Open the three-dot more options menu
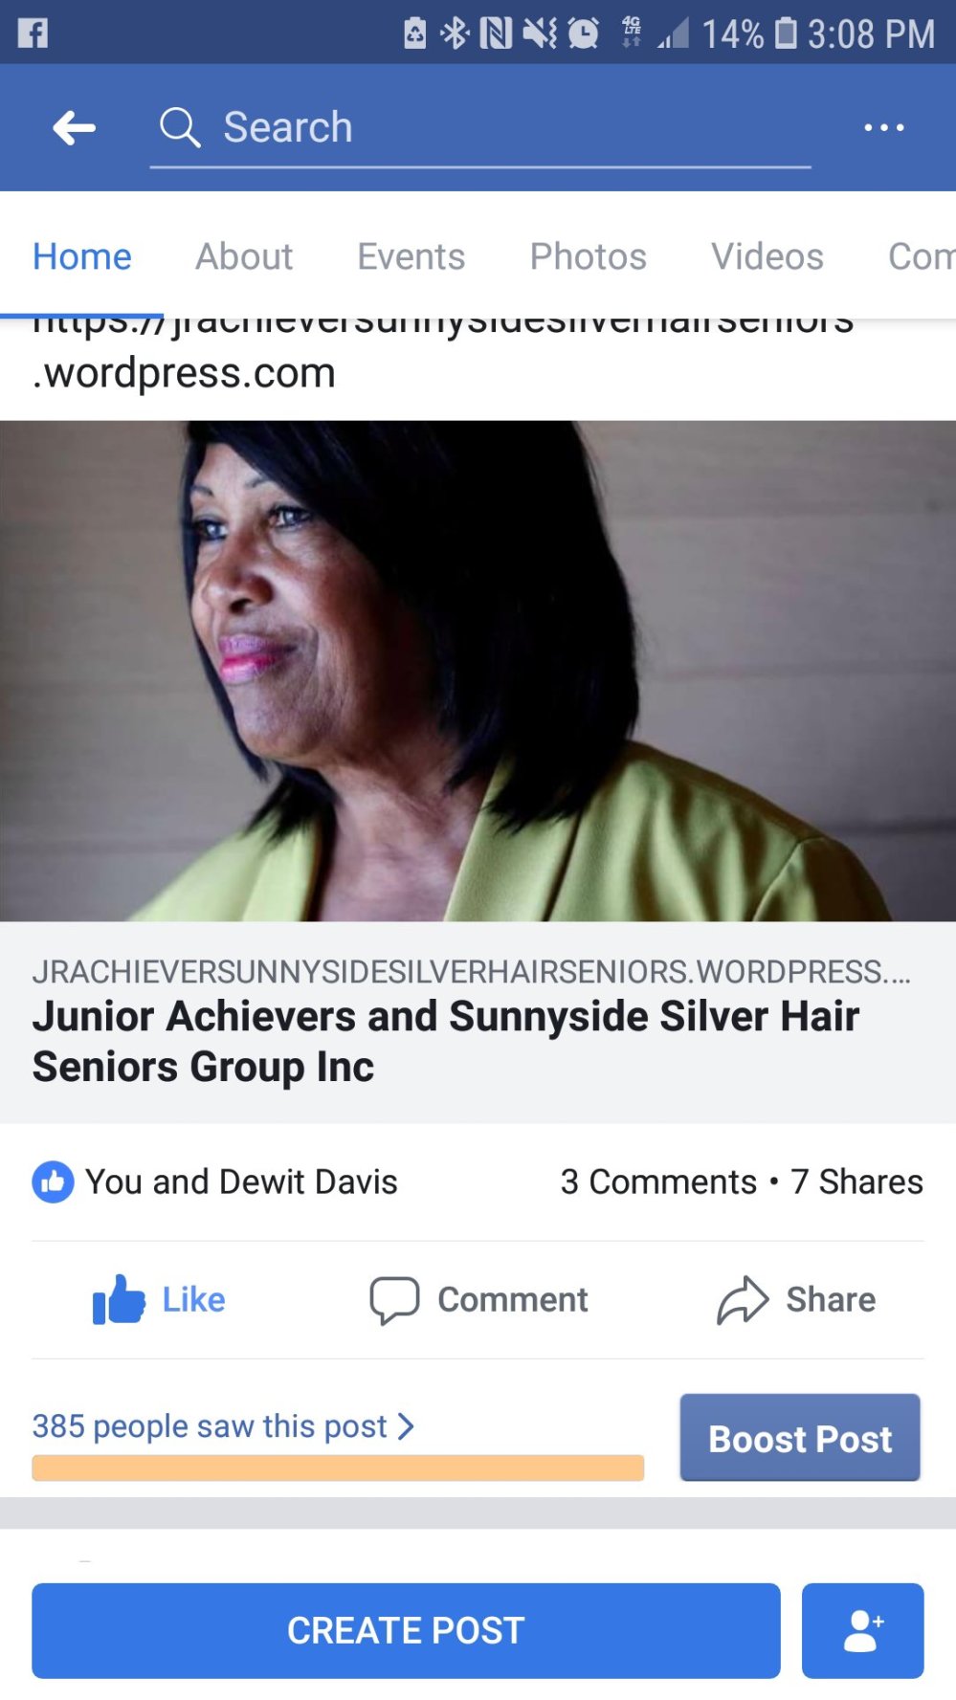Image resolution: width=956 pixels, height=1700 pixels. click(x=883, y=127)
